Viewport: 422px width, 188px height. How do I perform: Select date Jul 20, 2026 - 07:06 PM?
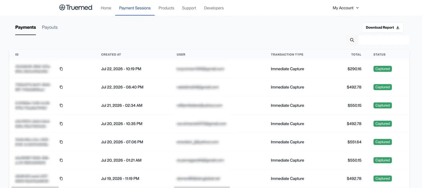[x=122, y=142]
